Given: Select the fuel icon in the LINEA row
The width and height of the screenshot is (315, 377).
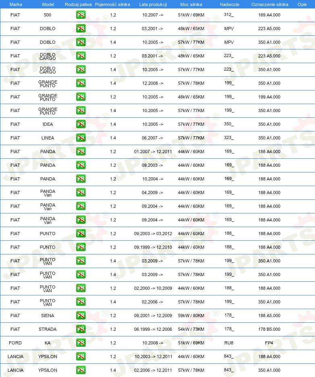Looking at the screenshot, I should (x=81, y=138).
